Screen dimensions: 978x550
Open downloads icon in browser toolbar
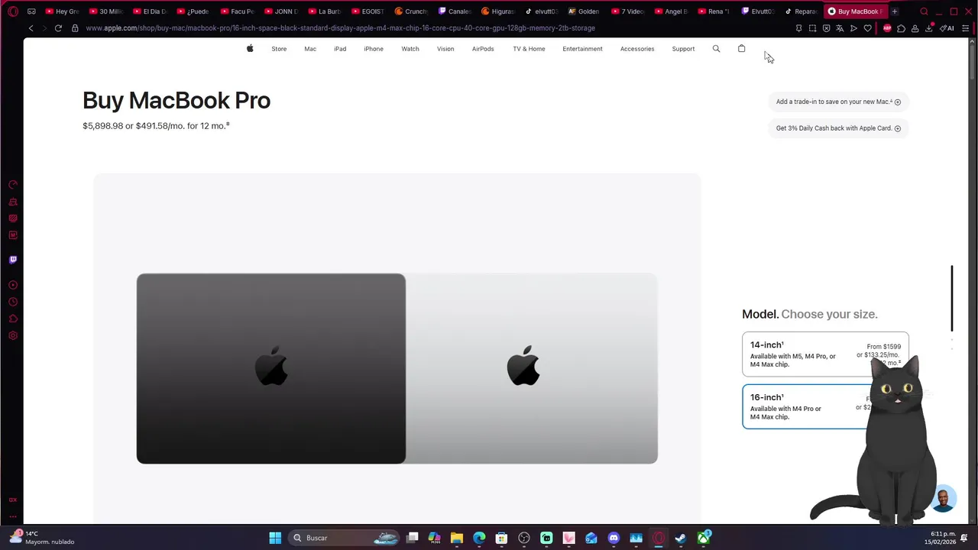(929, 28)
